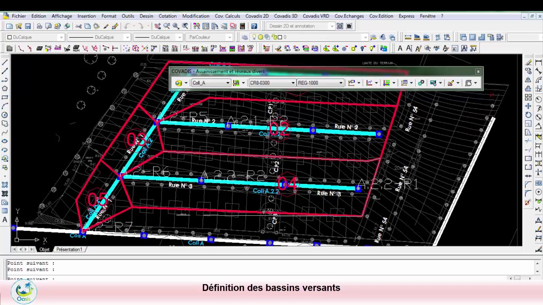Open the Covadis VRD menu
The height and width of the screenshot is (305, 543).
[x=316, y=16]
